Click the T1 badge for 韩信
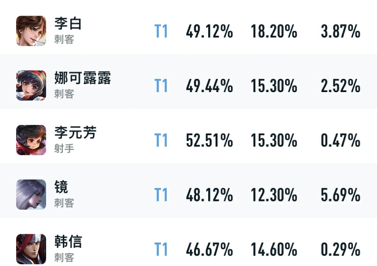Image resolution: width=377 pixels, height=266 pixels. click(161, 249)
